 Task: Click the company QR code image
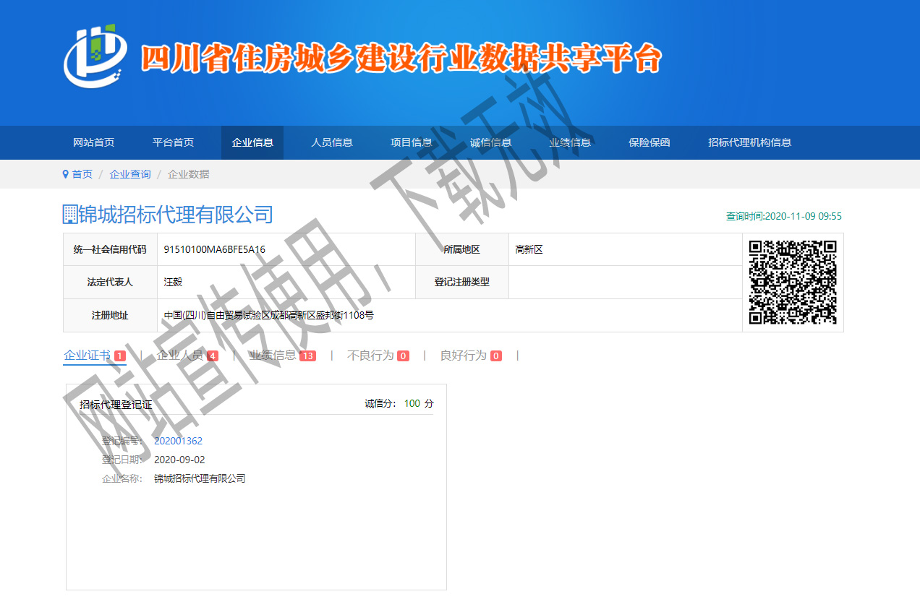[x=793, y=282]
